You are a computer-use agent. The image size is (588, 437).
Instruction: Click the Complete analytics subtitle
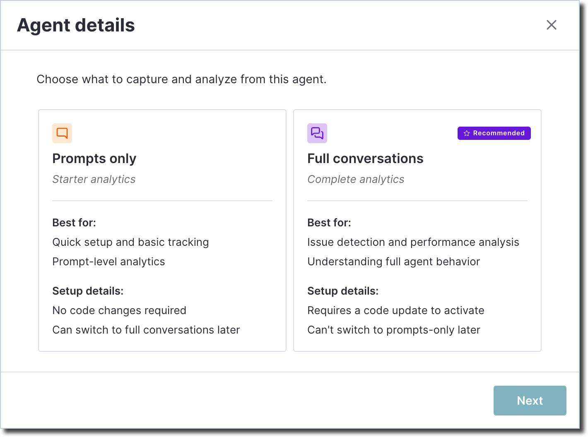point(356,179)
